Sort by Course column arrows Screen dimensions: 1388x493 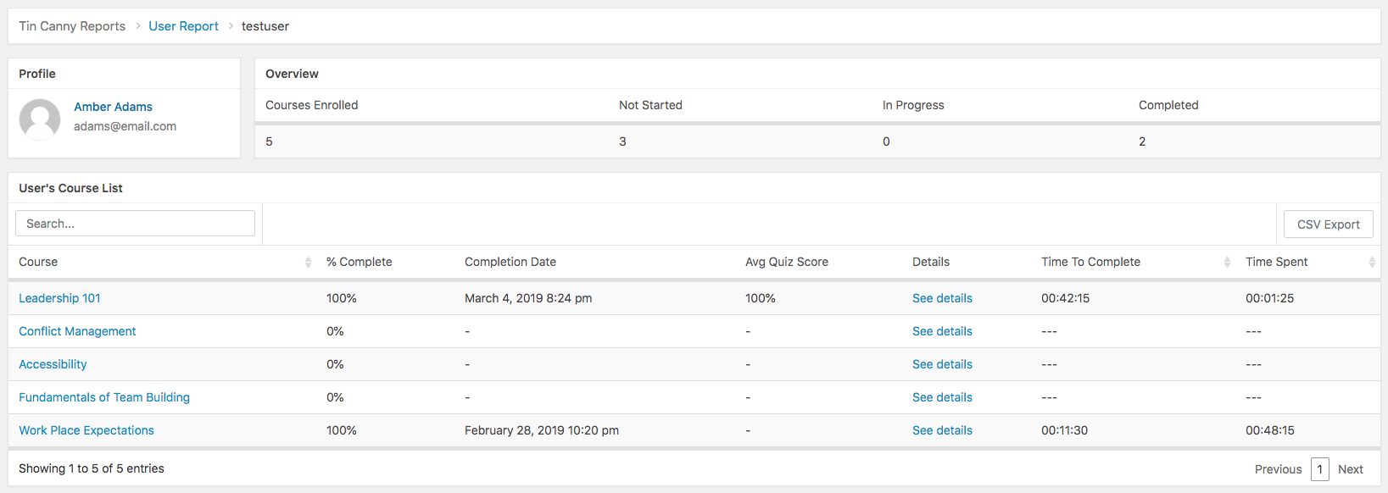pyautogui.click(x=308, y=263)
